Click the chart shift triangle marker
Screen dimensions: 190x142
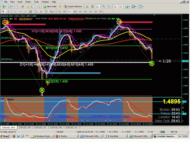(x=154, y=15)
